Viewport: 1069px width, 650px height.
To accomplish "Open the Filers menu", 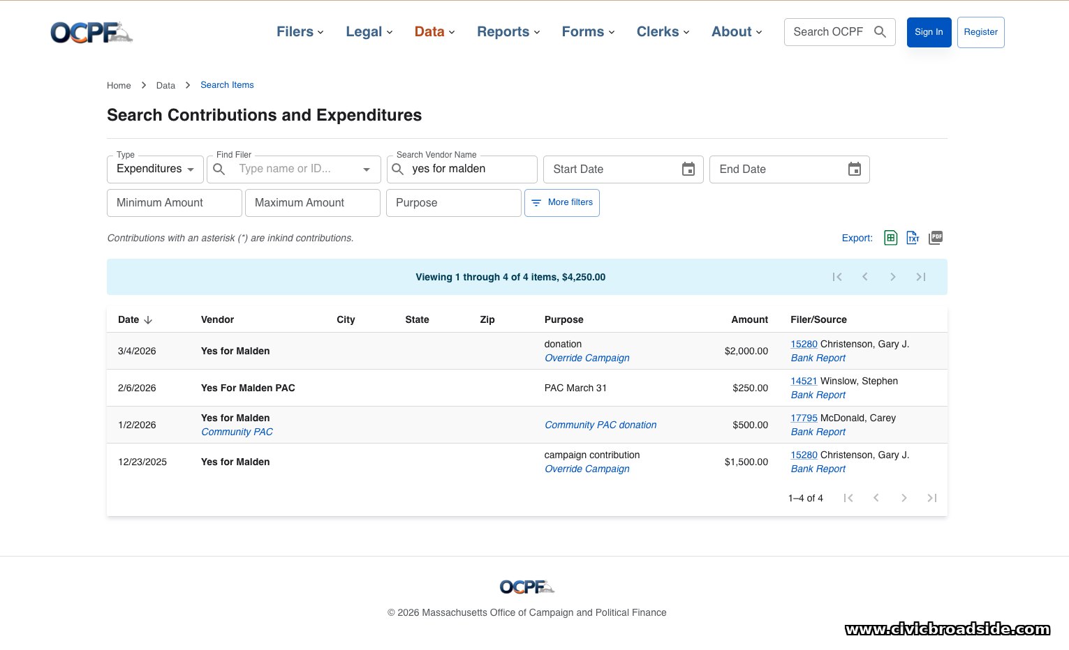I will (x=300, y=32).
